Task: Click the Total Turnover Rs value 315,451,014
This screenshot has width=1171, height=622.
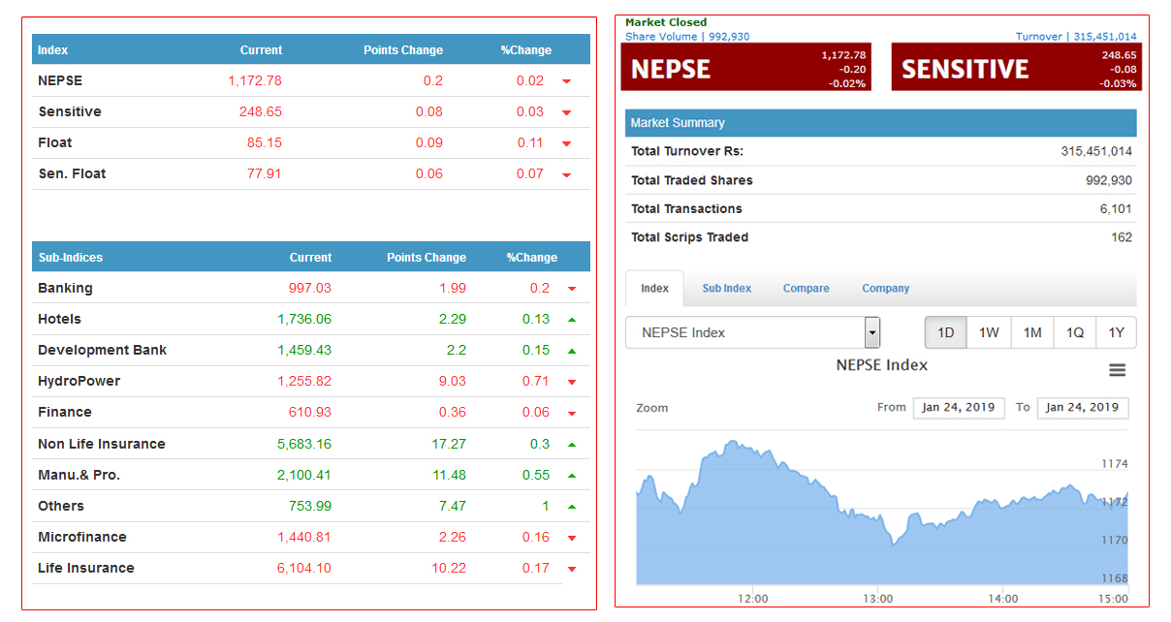Action: (x=1096, y=151)
